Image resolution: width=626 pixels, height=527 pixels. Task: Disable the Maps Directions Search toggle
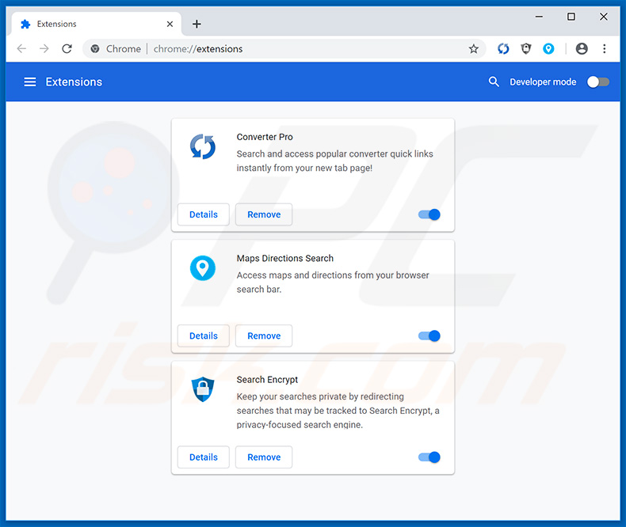pos(429,336)
